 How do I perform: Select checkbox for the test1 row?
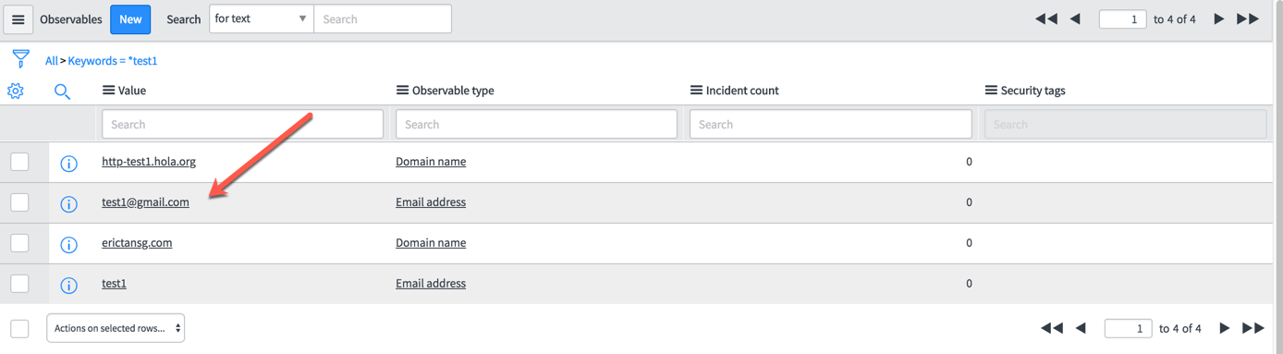pyautogui.click(x=19, y=284)
